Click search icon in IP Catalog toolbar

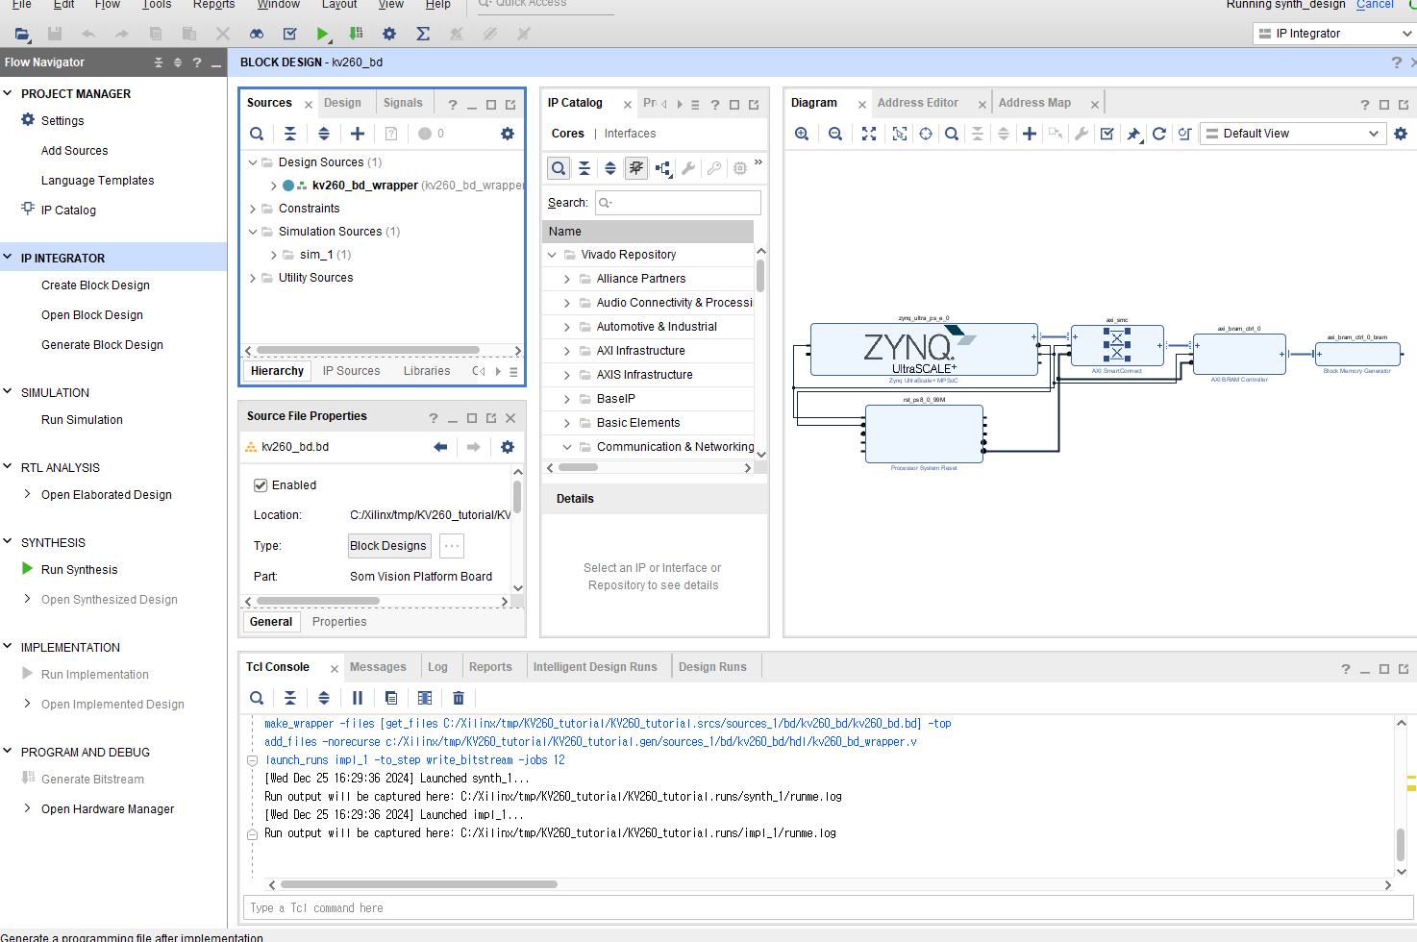coord(559,168)
